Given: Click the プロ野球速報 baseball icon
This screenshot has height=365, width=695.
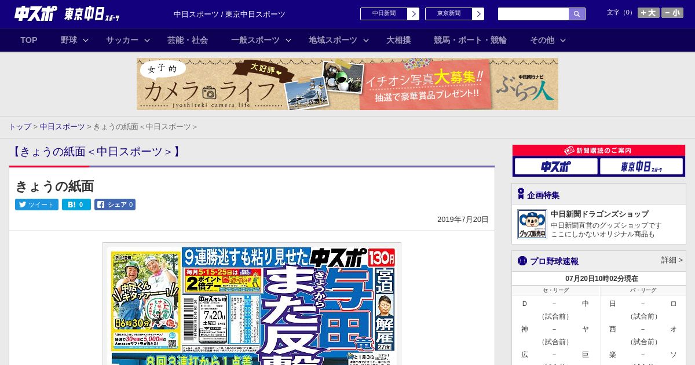Looking at the screenshot, I should tap(522, 261).
